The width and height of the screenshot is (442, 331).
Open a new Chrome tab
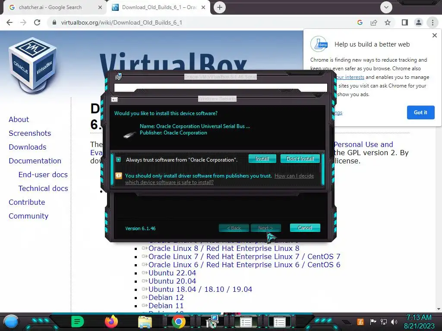point(220,7)
